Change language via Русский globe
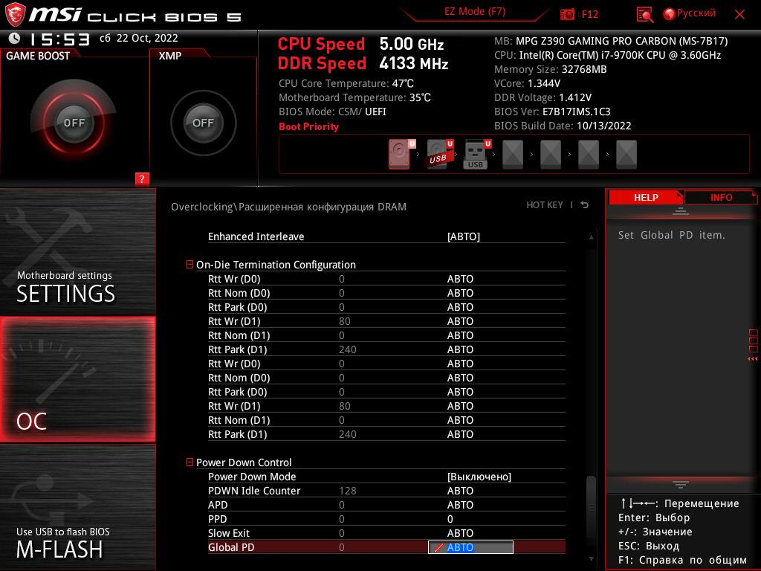The width and height of the screenshot is (761, 571). (x=689, y=13)
